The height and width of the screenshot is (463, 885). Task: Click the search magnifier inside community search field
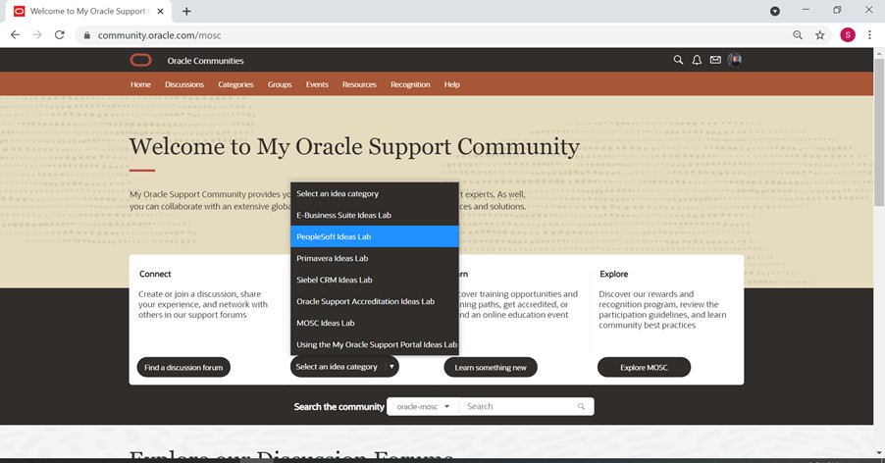click(x=581, y=407)
